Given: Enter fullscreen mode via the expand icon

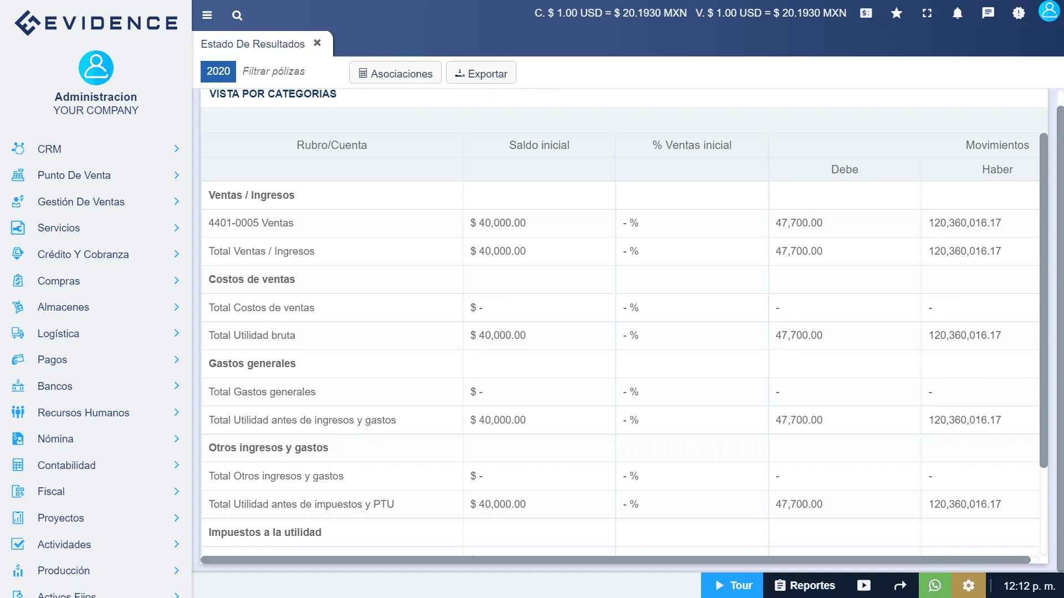Looking at the screenshot, I should pos(927,13).
